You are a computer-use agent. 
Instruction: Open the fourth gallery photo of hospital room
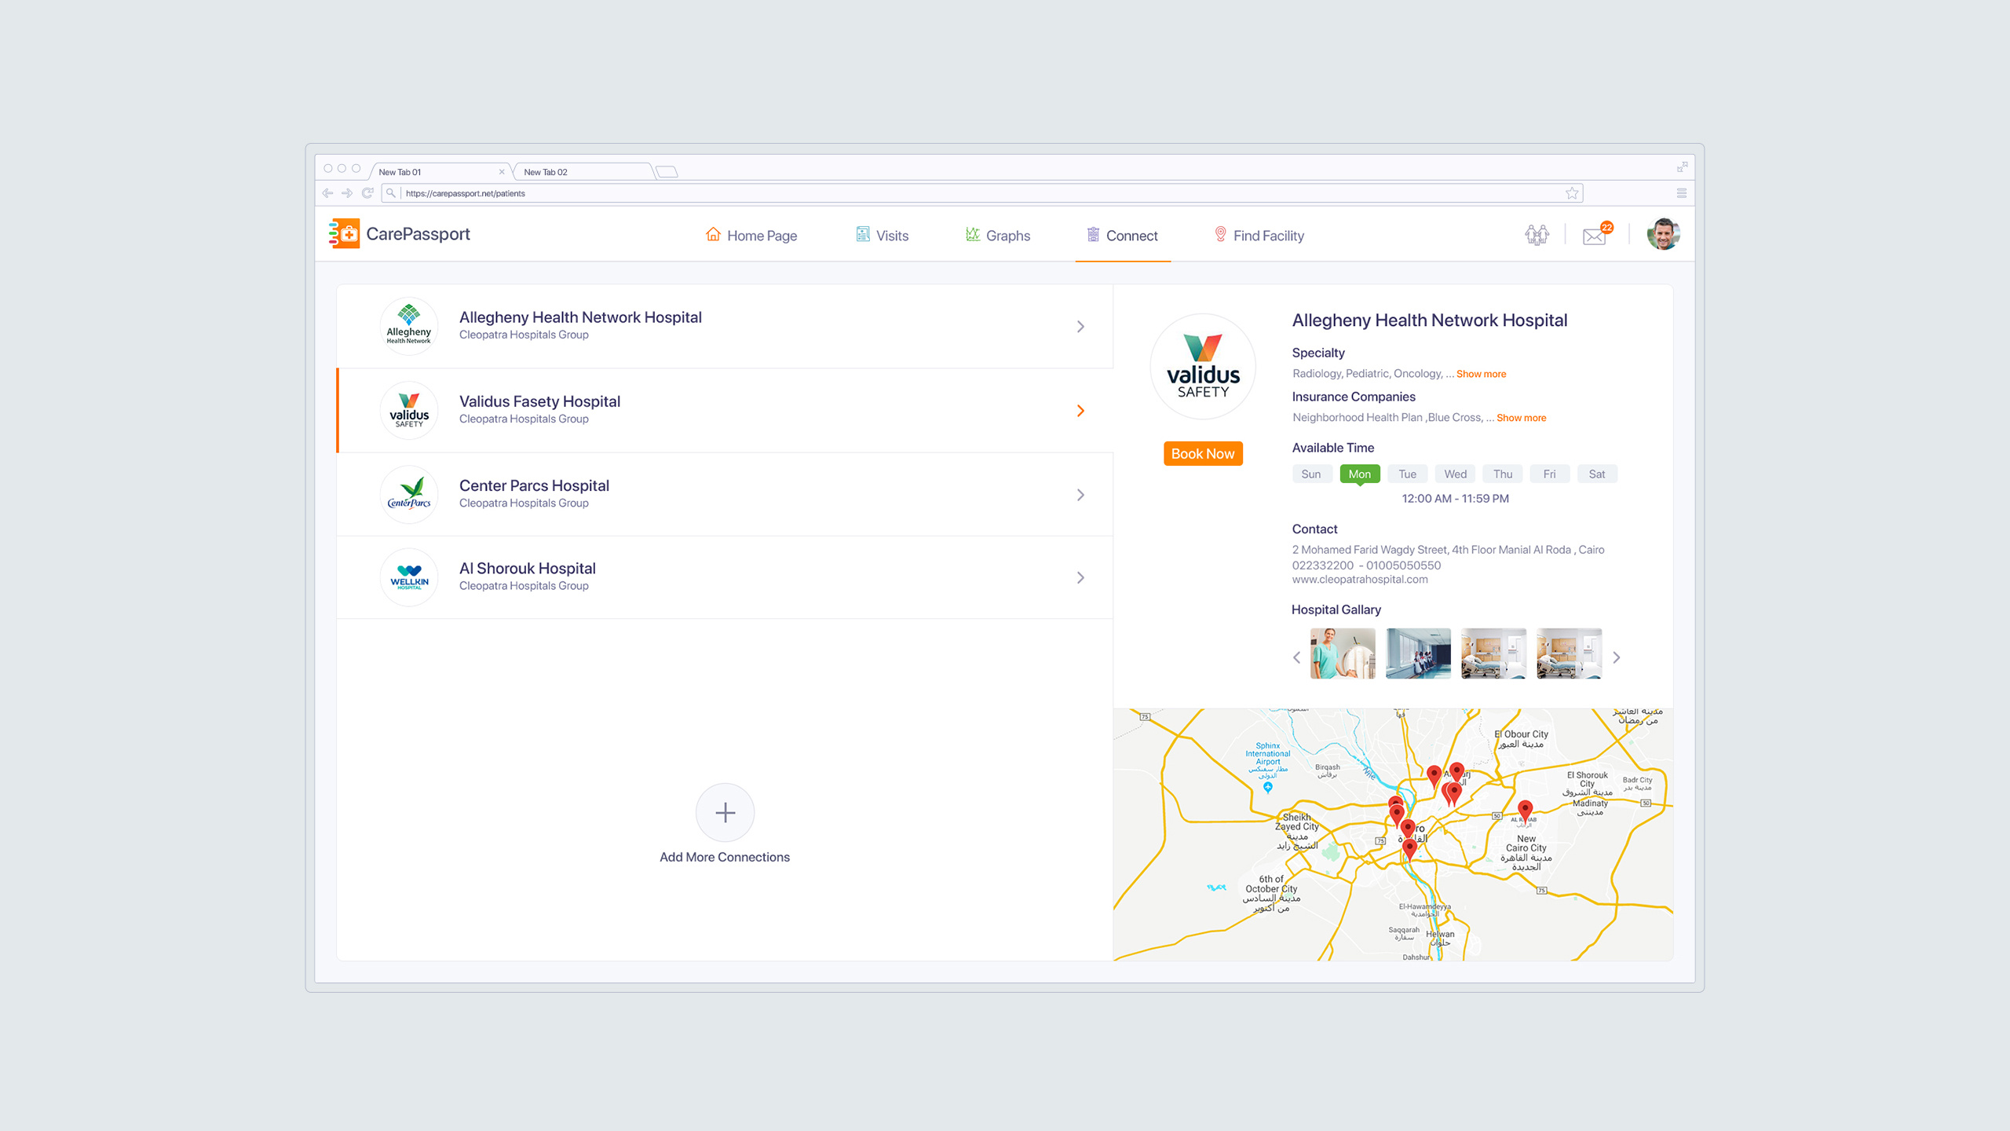coord(1569,653)
